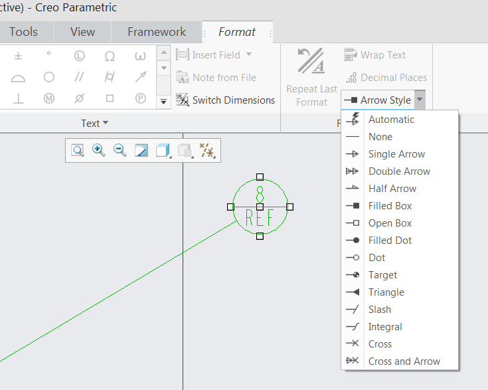This screenshot has height=390, width=488.
Task: Insert the lowercase omega symbol
Action: [x=140, y=56]
